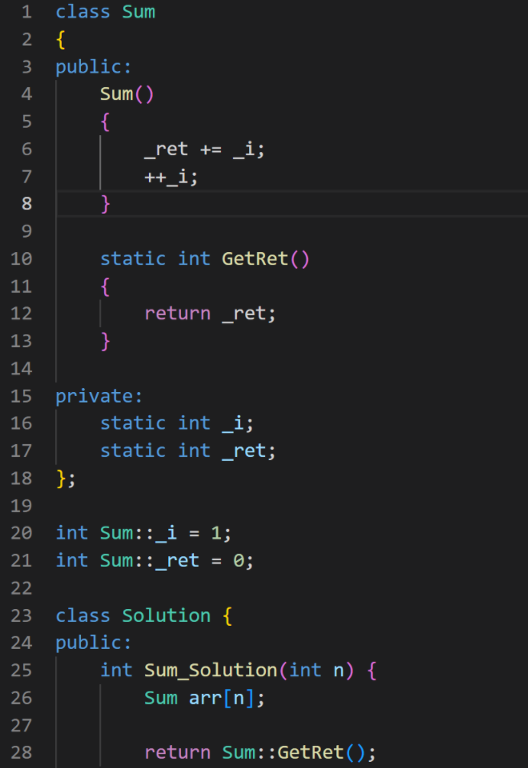Select line number 17 in the gutter
Viewport: 528px width, 768px height.
[21, 451]
